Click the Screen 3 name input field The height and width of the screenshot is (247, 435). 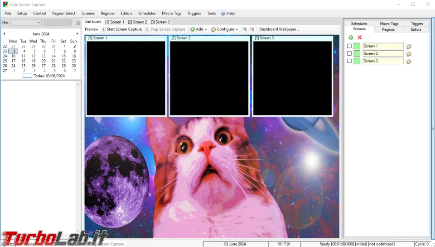(383, 61)
